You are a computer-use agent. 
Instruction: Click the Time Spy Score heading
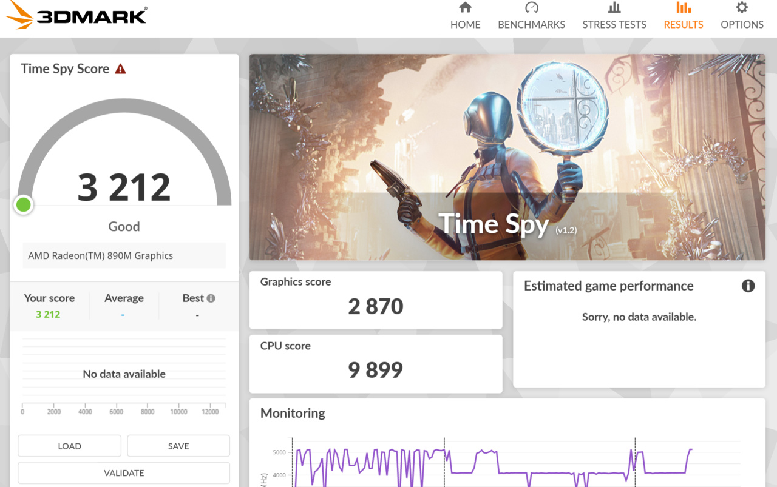[65, 69]
